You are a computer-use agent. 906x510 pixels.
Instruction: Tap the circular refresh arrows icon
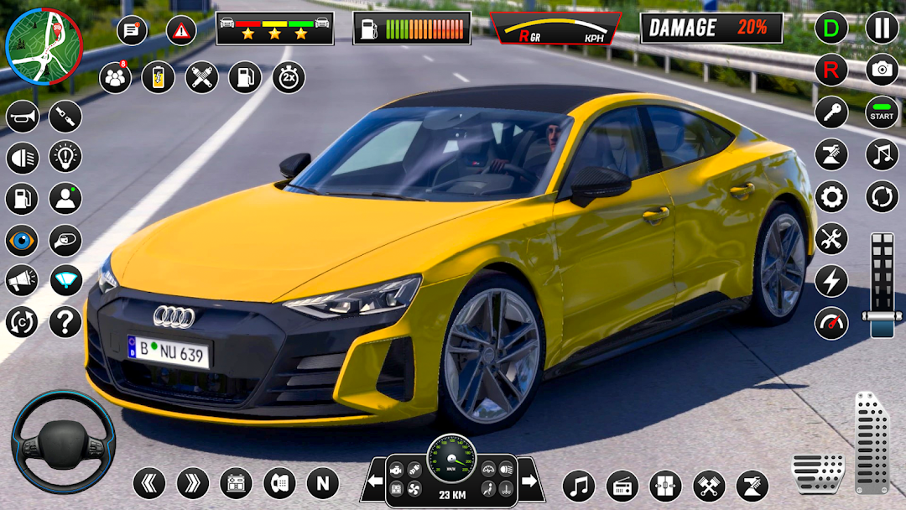[883, 197]
